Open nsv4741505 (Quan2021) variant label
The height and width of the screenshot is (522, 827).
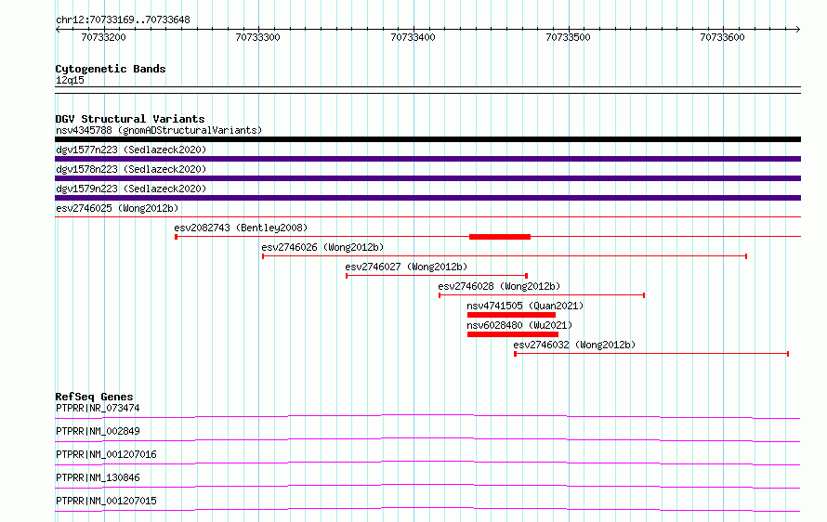[x=525, y=306]
